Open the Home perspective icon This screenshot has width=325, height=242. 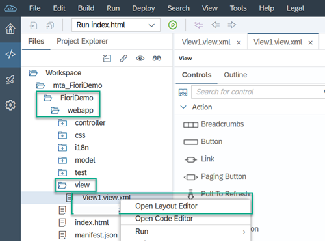[x=10, y=29]
